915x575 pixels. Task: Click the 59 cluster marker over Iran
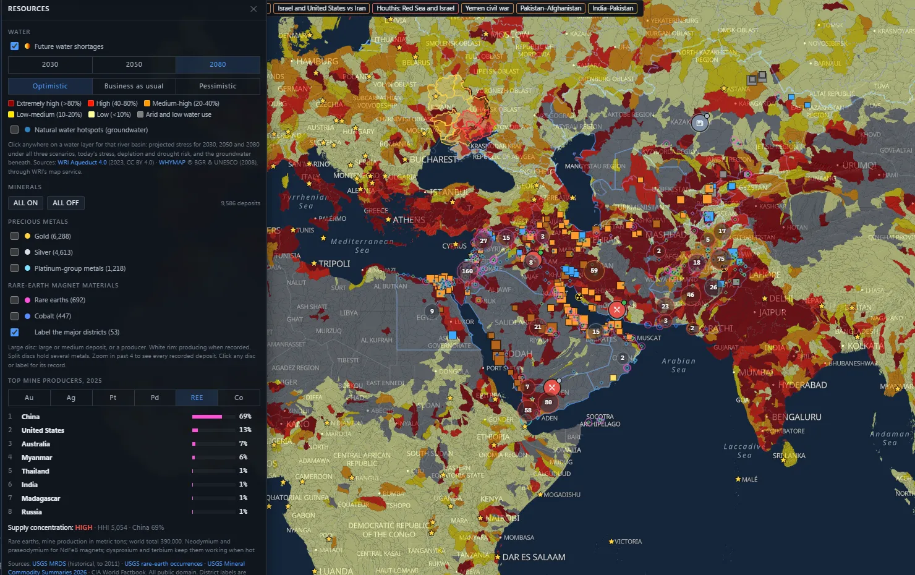pyautogui.click(x=594, y=270)
